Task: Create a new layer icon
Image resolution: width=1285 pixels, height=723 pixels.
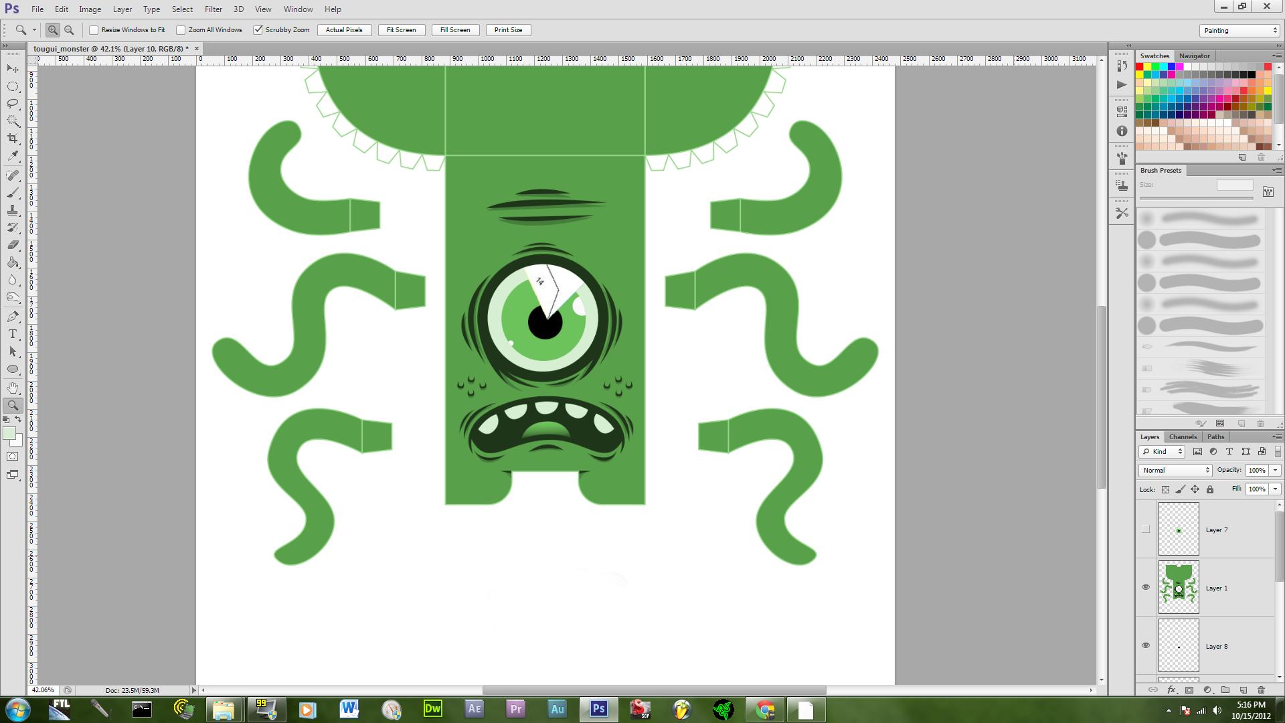Action: click(x=1244, y=690)
